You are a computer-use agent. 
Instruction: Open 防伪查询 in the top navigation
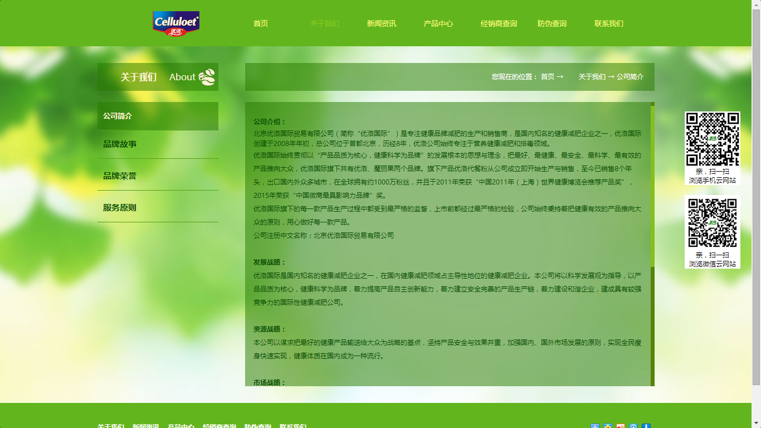(x=552, y=23)
